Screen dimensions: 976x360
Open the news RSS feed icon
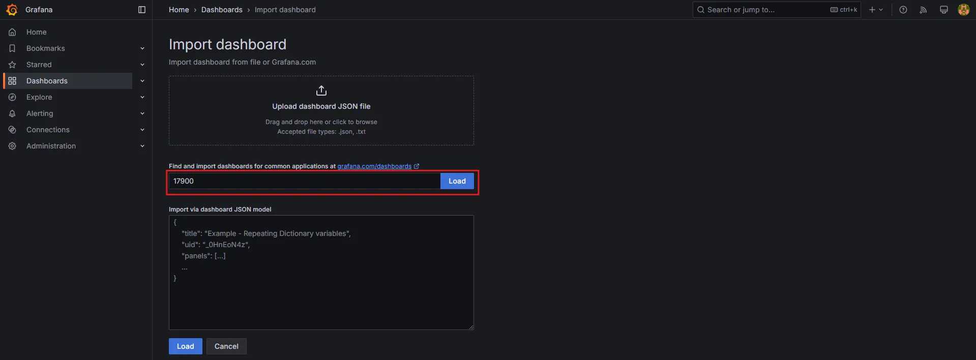923,10
